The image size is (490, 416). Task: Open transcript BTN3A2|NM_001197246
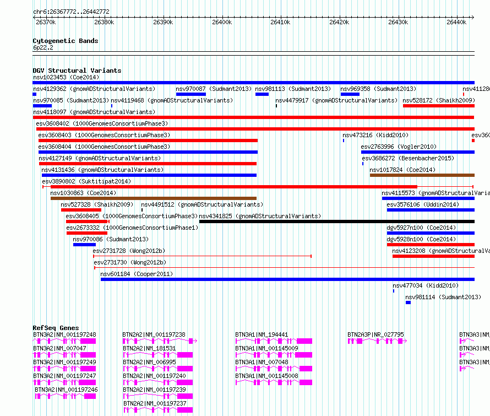pyautogui.click(x=66, y=390)
